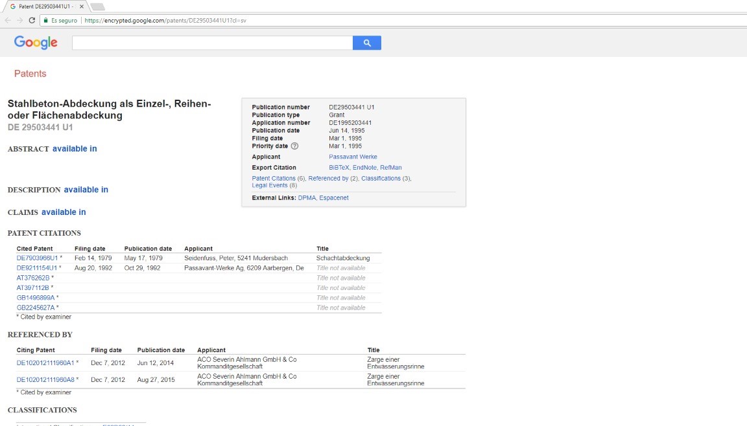
Task: Click into the Google patents search box
Action: click(213, 43)
